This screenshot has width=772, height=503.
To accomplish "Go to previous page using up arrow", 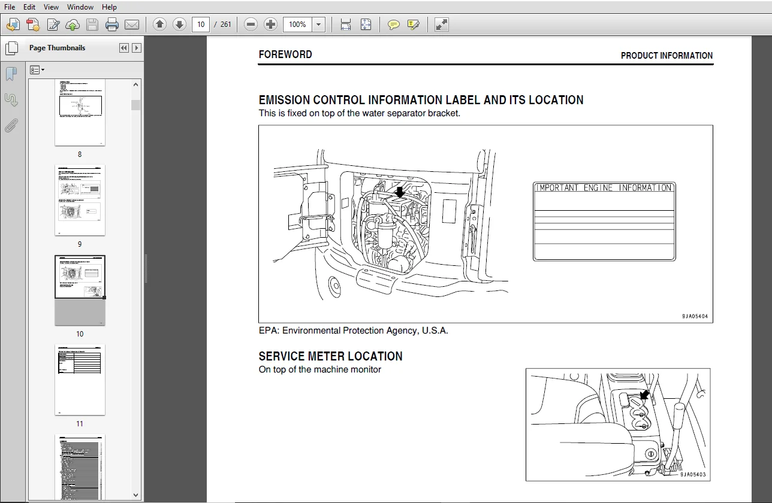I will pyautogui.click(x=159, y=25).
